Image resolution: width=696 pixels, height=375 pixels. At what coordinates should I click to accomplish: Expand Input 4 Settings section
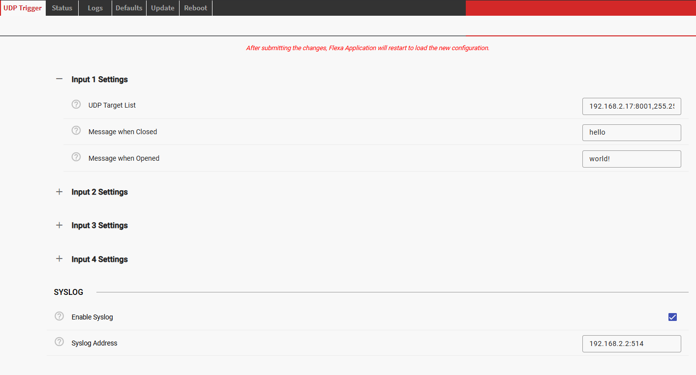tap(60, 259)
